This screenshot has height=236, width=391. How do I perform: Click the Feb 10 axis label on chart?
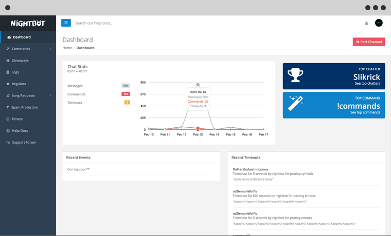[x=149, y=134]
